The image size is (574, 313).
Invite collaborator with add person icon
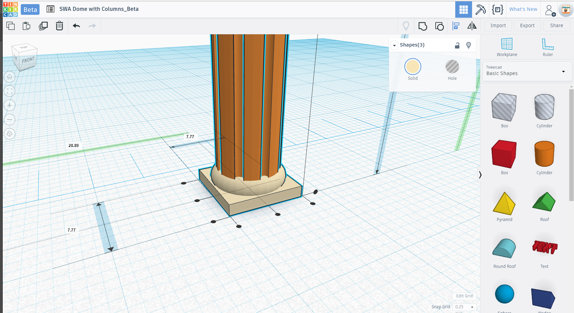550,10
